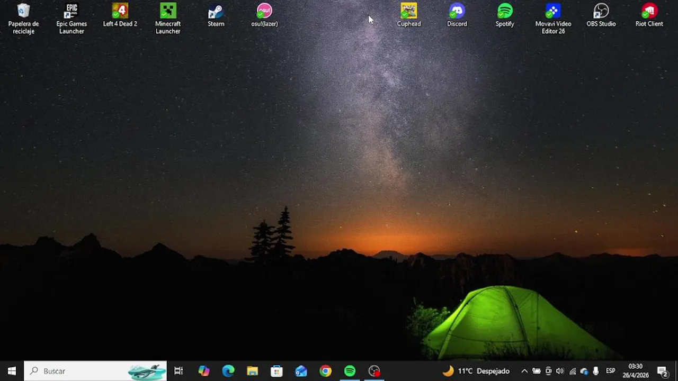Open the 11°C Despejado weather widget
This screenshot has width=678, height=381.
tap(476, 371)
